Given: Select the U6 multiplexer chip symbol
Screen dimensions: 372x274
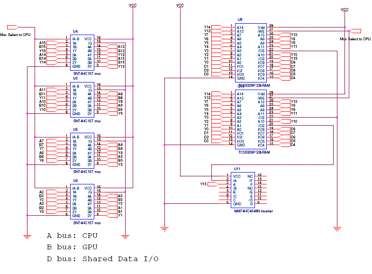Looking at the screenshot, I should click(82, 150).
